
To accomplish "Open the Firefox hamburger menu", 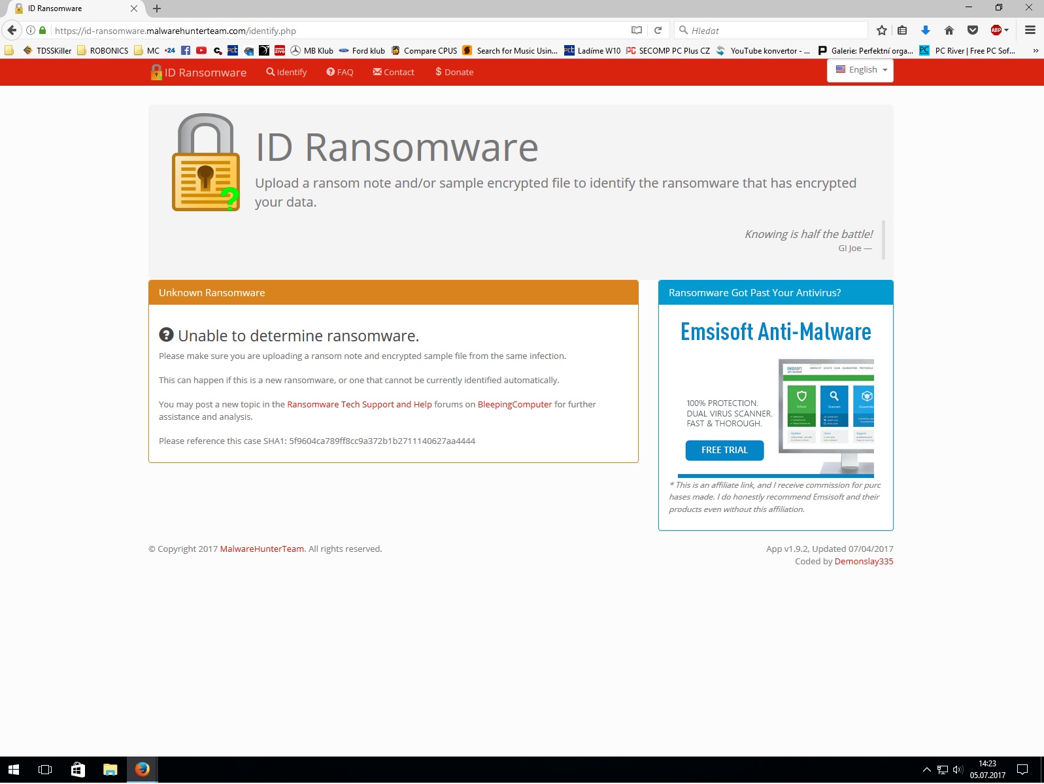I will [1030, 30].
